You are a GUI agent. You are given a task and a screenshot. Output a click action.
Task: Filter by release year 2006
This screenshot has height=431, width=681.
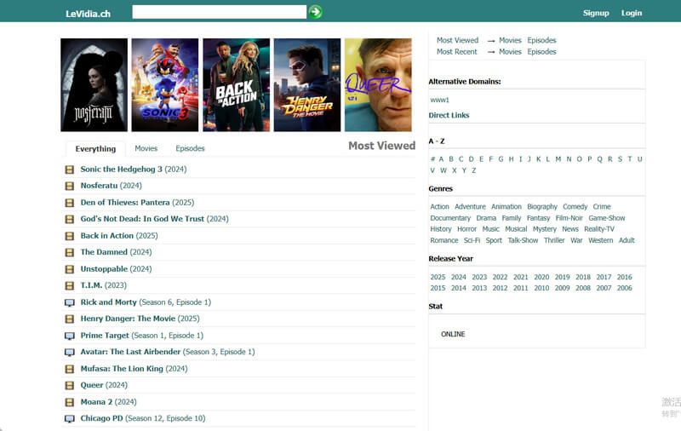point(625,288)
